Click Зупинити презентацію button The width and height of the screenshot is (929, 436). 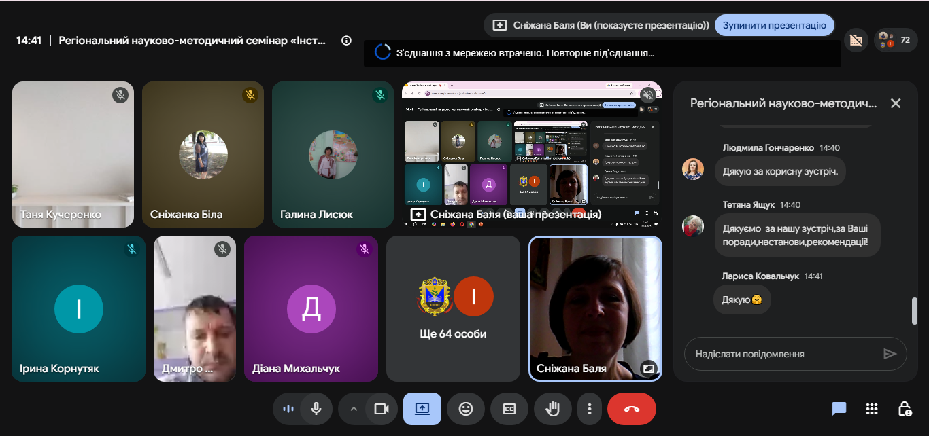click(x=775, y=25)
